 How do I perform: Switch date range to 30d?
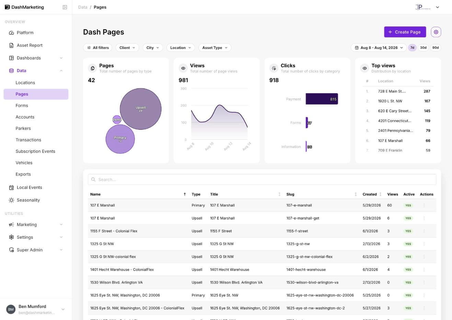[x=423, y=48]
